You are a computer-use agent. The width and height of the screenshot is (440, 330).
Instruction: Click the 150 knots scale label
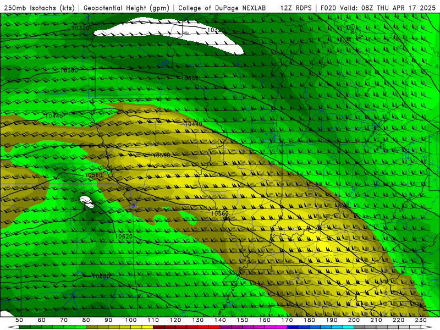click(x=242, y=320)
